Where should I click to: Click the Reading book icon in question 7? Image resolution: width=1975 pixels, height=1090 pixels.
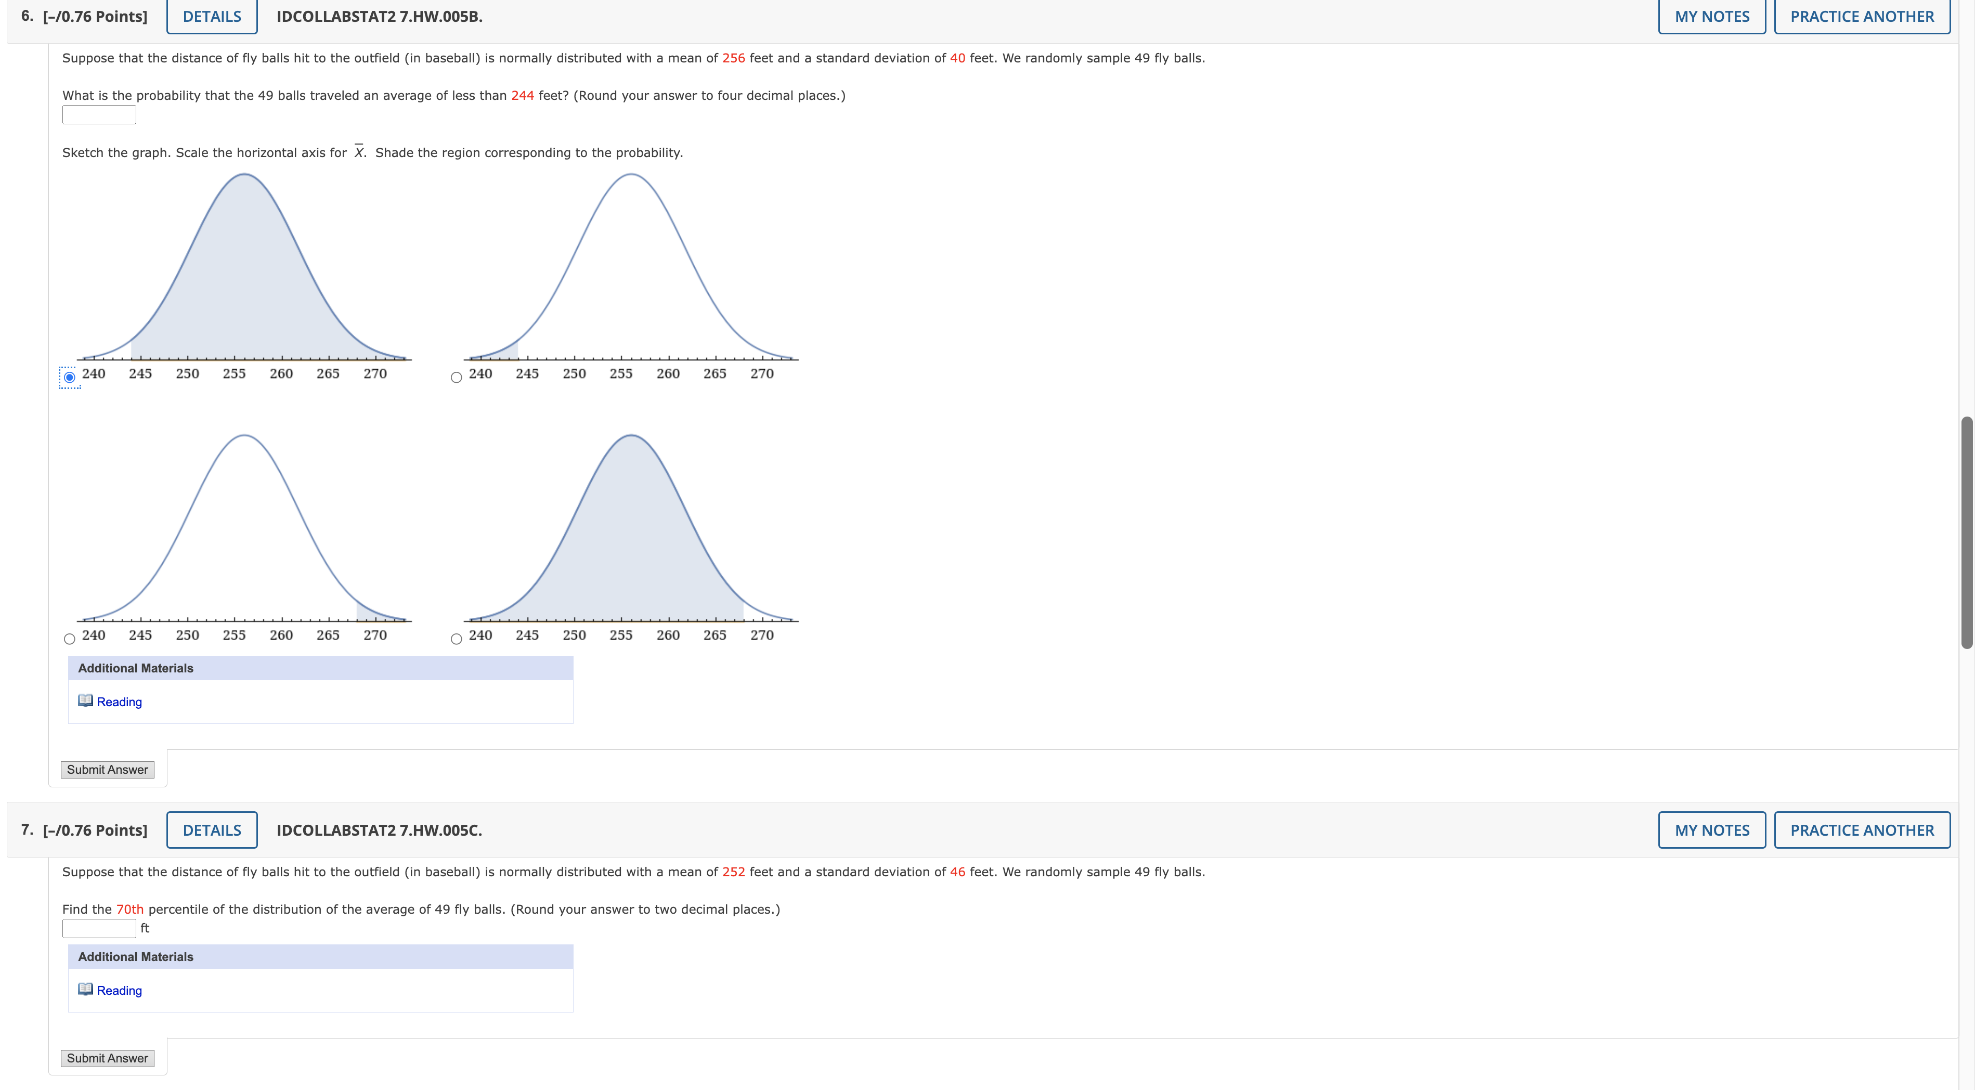coord(85,989)
